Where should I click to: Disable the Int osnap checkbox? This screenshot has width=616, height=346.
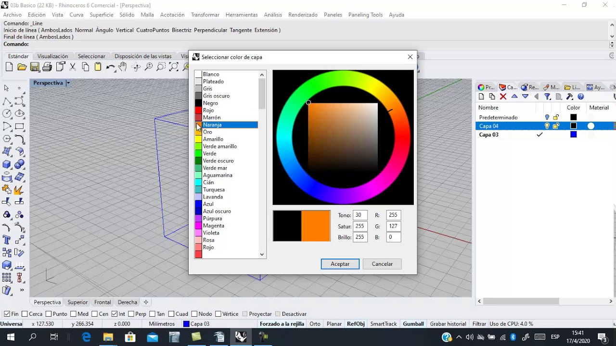coord(115,314)
